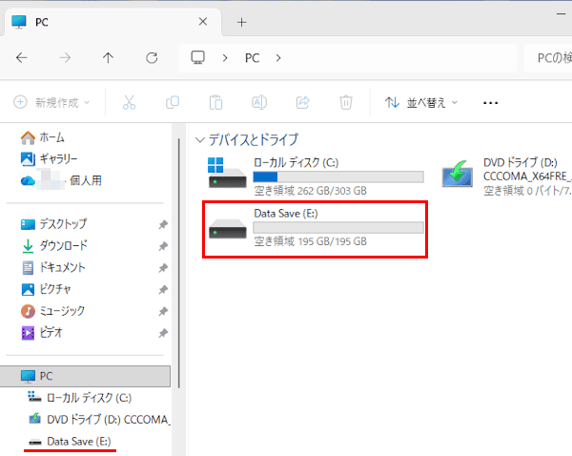The image size is (572, 456).
Task: Click 空き領域 195 GB/195 GB text
Action: pos(311,241)
